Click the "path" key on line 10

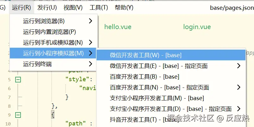(76, 124)
